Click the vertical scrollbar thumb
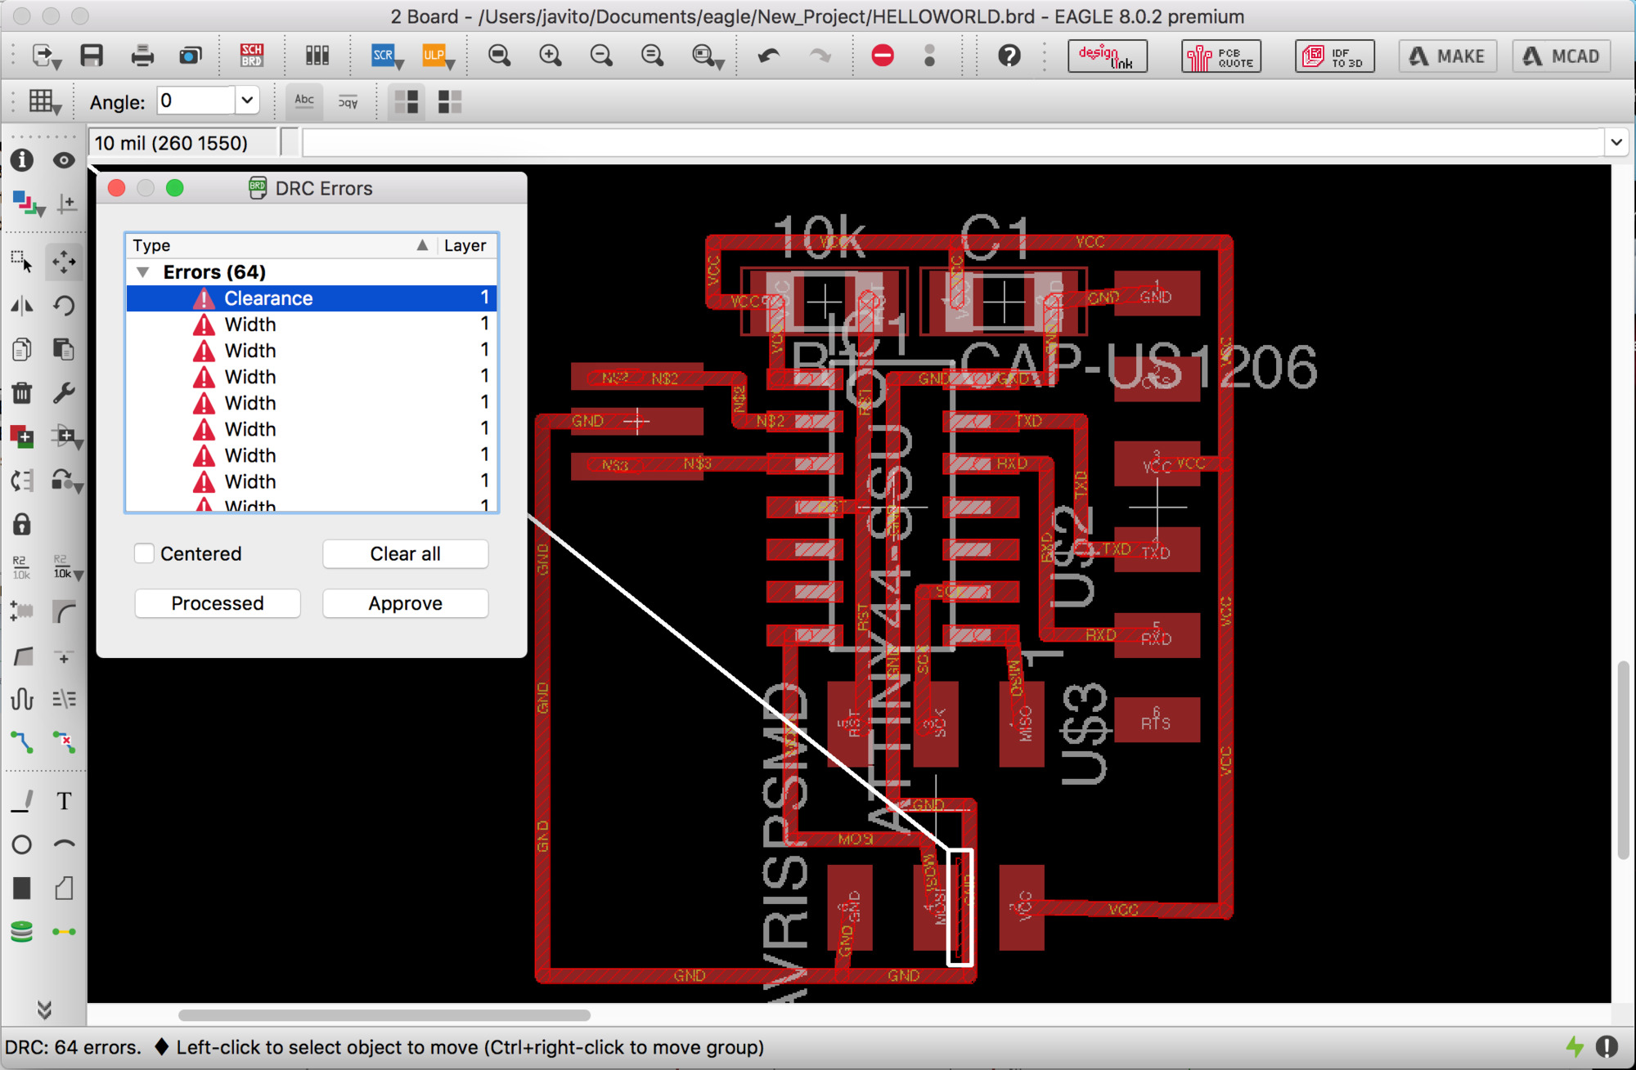The height and width of the screenshot is (1070, 1636). coord(1623,760)
